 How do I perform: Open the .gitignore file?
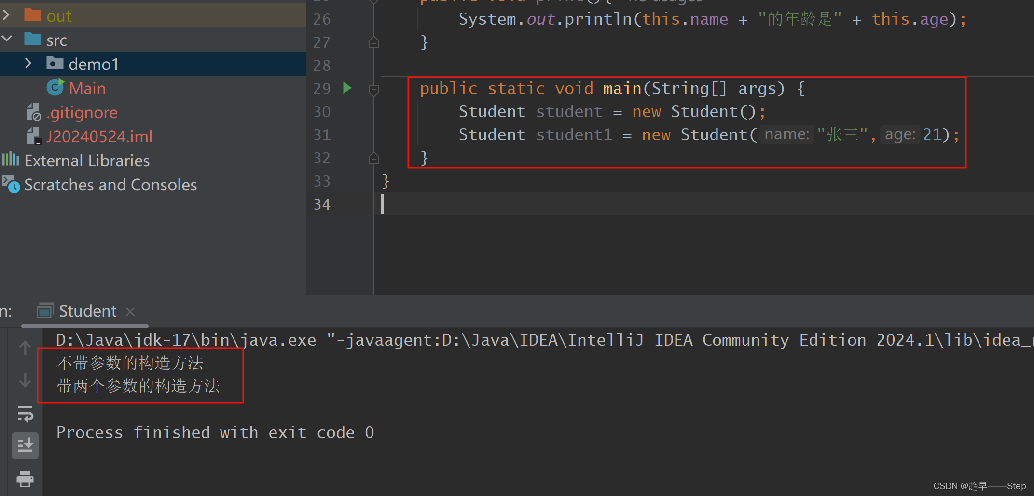click(x=82, y=112)
